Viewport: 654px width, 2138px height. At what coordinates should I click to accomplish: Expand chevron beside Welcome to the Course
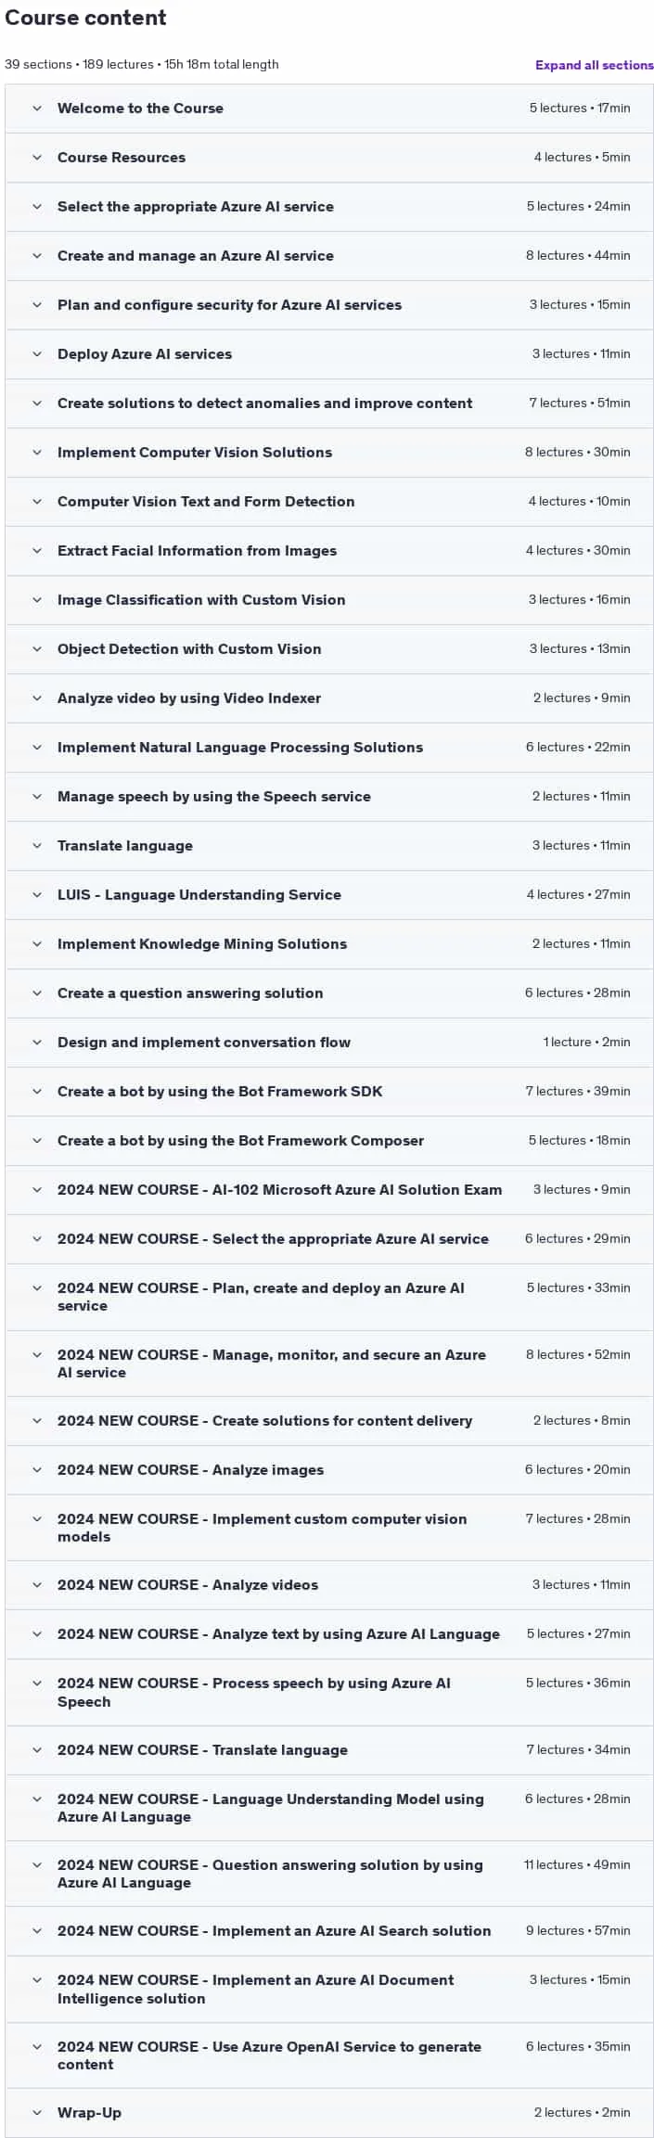coord(37,109)
